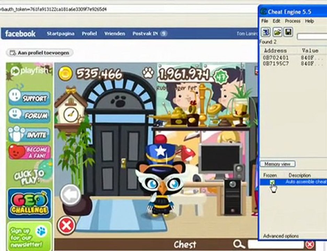Viewport: 327px width, 251px height.
Task: Click the white back arrow button
Action: click(70, 195)
